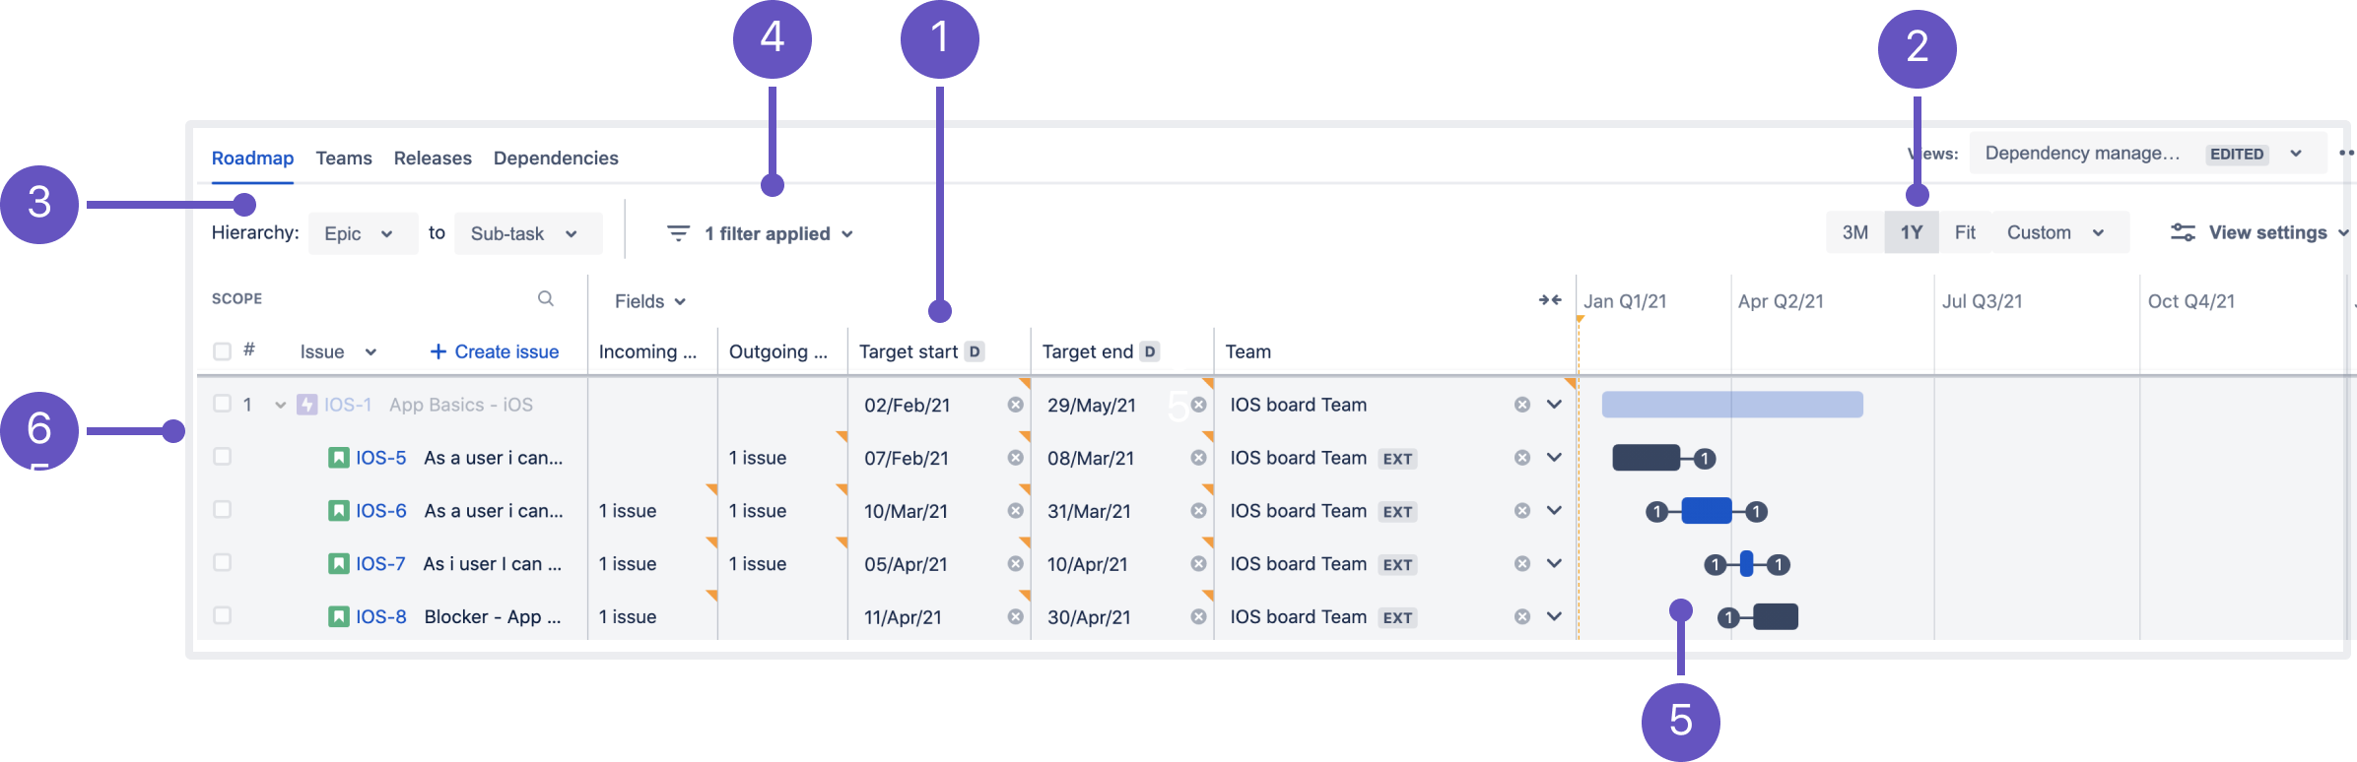The height and width of the screenshot is (762, 2357).
Task: Clear the target end date 08/Mar/21
Action: pos(1198,458)
